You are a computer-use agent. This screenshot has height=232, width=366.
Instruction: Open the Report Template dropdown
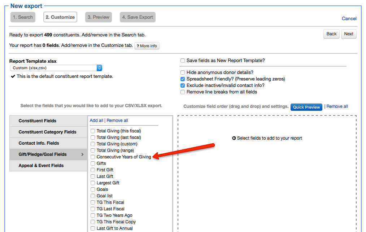point(56,68)
